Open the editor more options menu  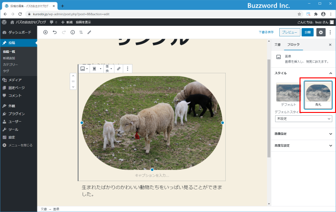pyautogui.click(x=330, y=32)
